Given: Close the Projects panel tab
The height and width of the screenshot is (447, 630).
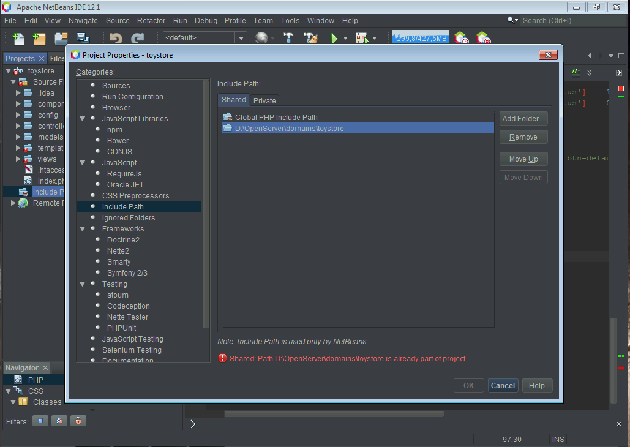Looking at the screenshot, I should tap(42, 59).
